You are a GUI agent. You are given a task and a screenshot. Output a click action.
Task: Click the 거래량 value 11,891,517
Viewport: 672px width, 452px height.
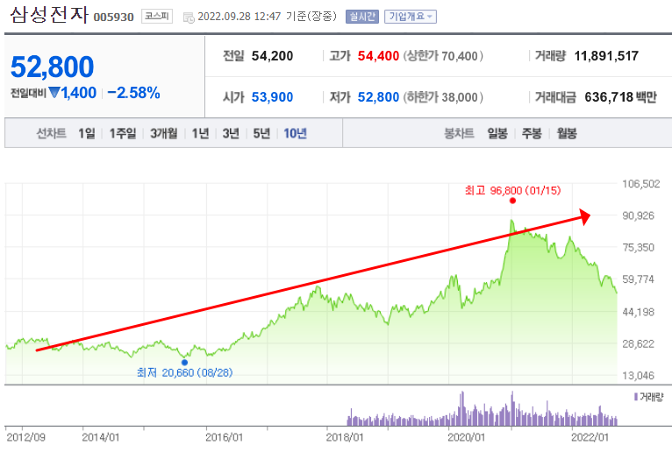coord(606,56)
